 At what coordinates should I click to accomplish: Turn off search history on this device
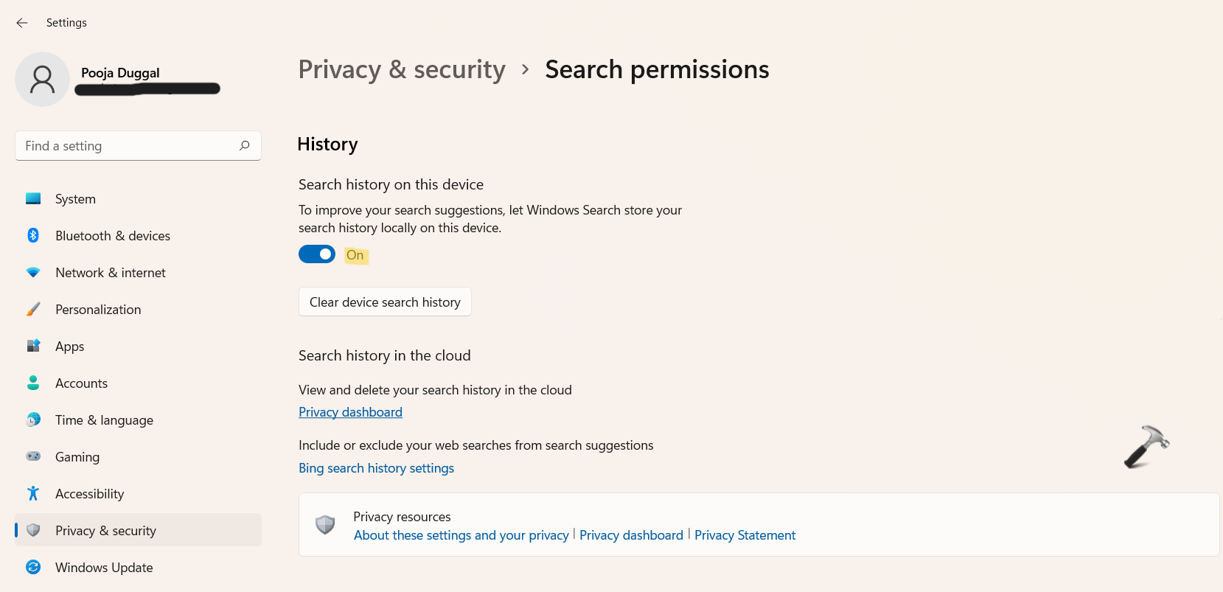click(x=317, y=254)
